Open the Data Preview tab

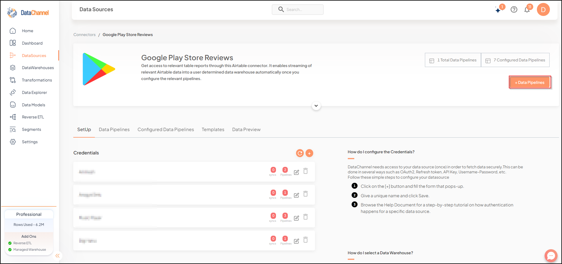click(246, 129)
